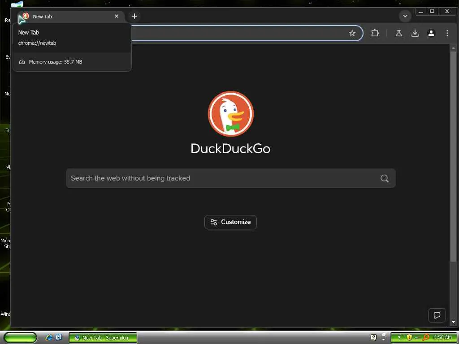
Task: Click the page scrollbar up arrow
Action: click(453, 47)
